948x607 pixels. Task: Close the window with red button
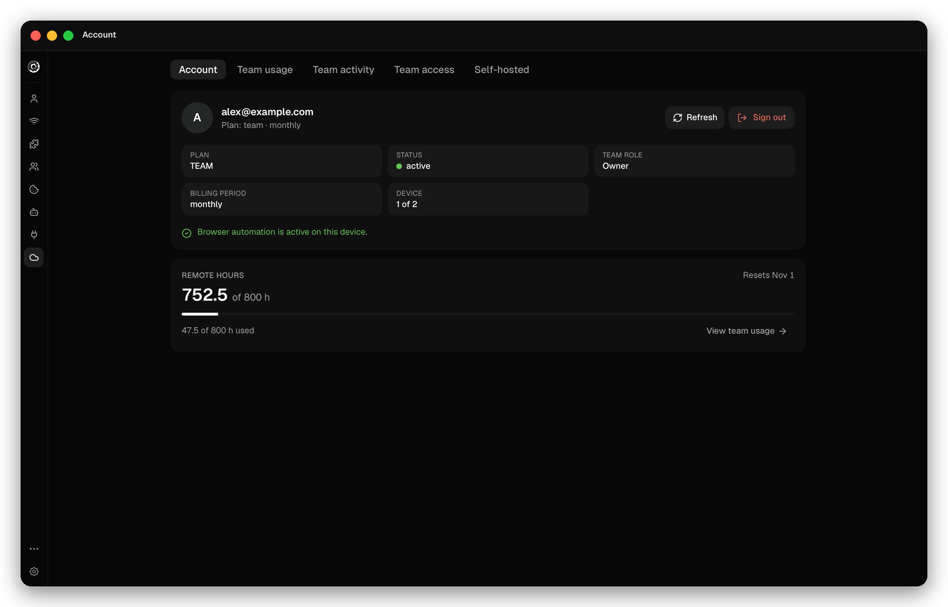(x=35, y=35)
